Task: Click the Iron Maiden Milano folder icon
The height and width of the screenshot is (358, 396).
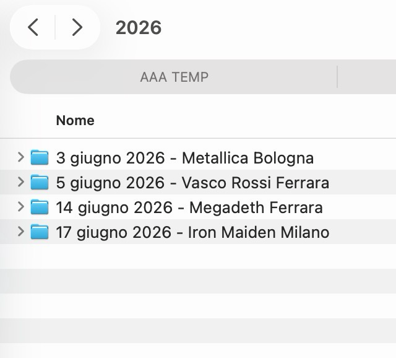Action: coord(40,232)
